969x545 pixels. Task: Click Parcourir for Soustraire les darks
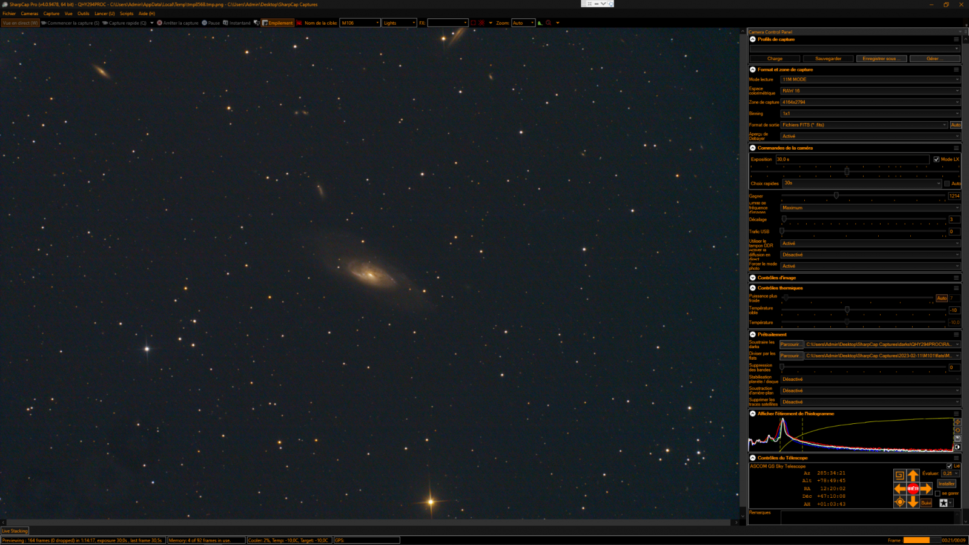tap(791, 344)
